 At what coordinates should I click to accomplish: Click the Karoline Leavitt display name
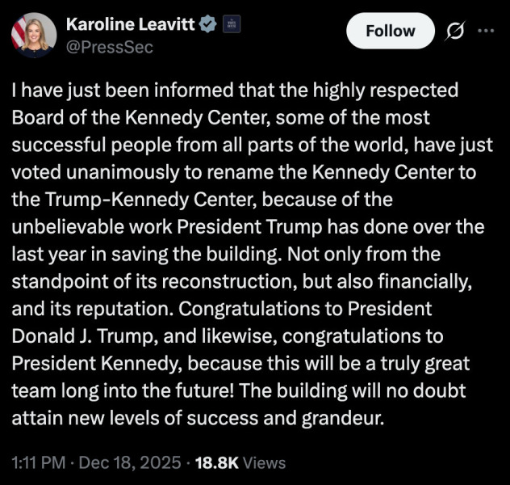(x=129, y=24)
